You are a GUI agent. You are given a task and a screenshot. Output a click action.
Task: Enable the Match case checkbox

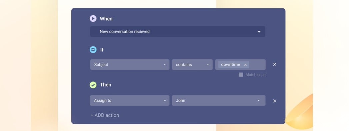pos(241,75)
